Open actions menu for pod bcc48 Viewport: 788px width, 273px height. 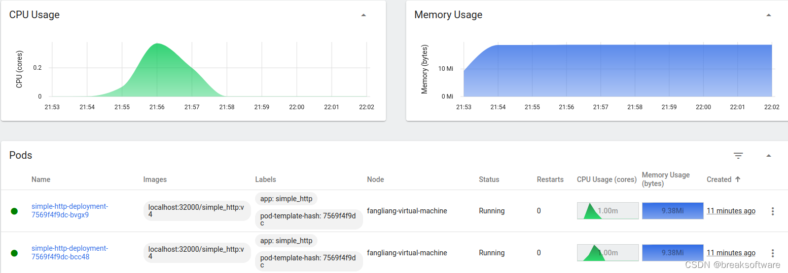[772, 253]
